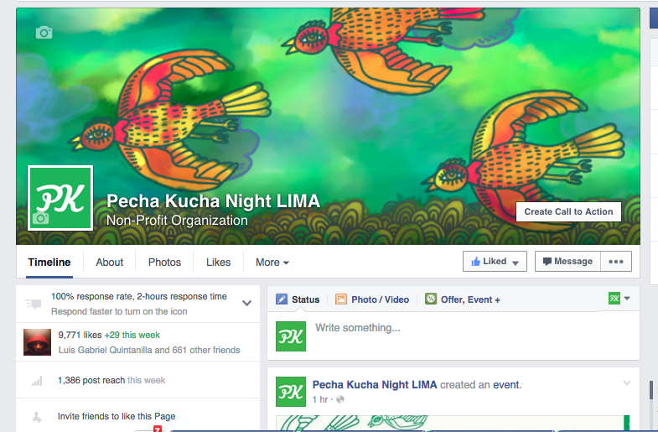Viewport: 658px width, 432px height.
Task: Expand the response rate chevron
Action: coord(246,303)
